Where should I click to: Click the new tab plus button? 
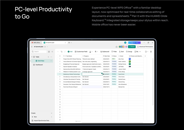(x=69, y=43)
